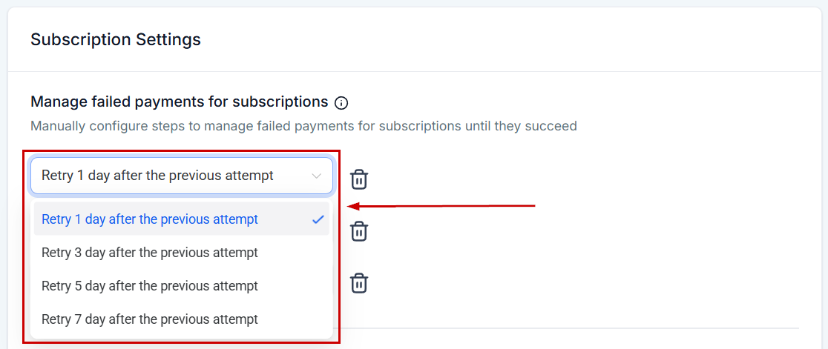Click the open retry interval combo box field

(x=182, y=176)
